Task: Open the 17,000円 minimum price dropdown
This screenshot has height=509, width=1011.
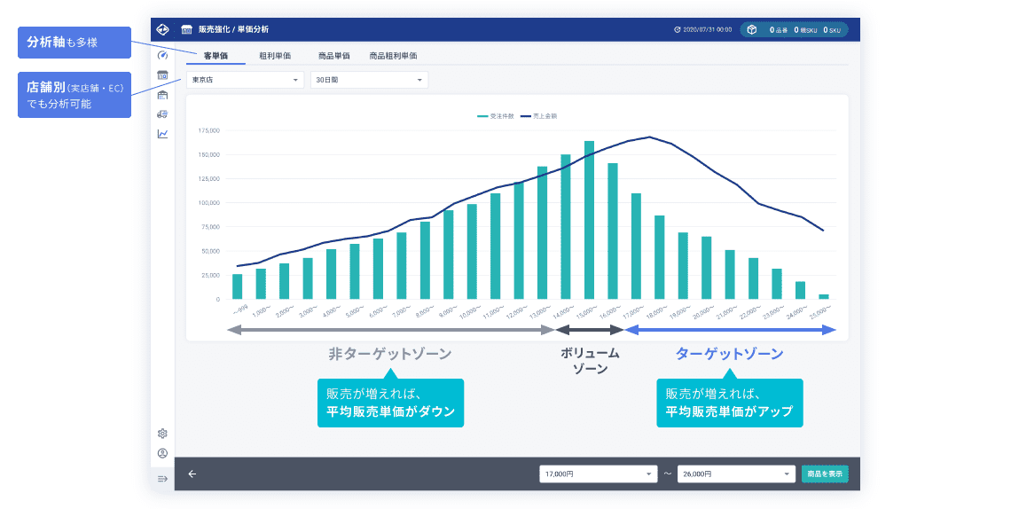Action: click(x=598, y=474)
